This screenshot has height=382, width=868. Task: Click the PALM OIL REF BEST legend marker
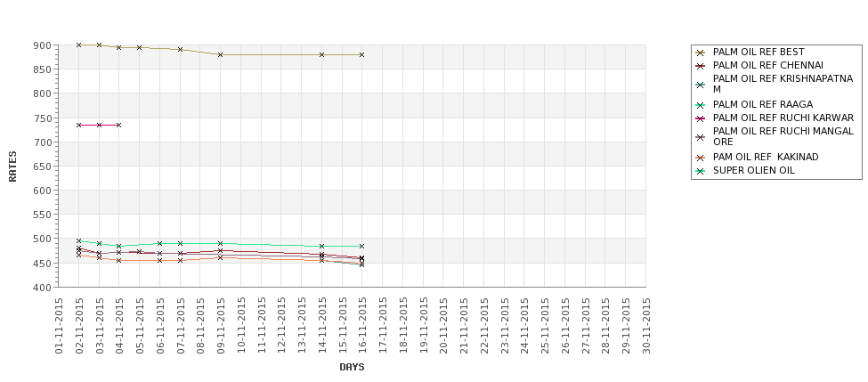[701, 53]
